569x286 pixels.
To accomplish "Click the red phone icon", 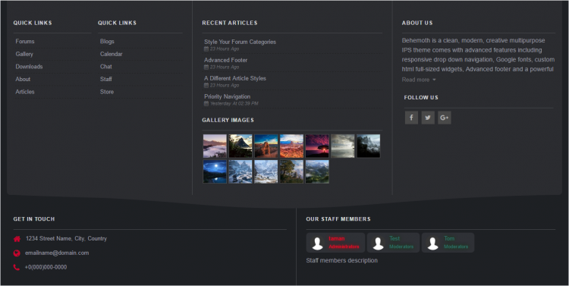I will pos(17,267).
